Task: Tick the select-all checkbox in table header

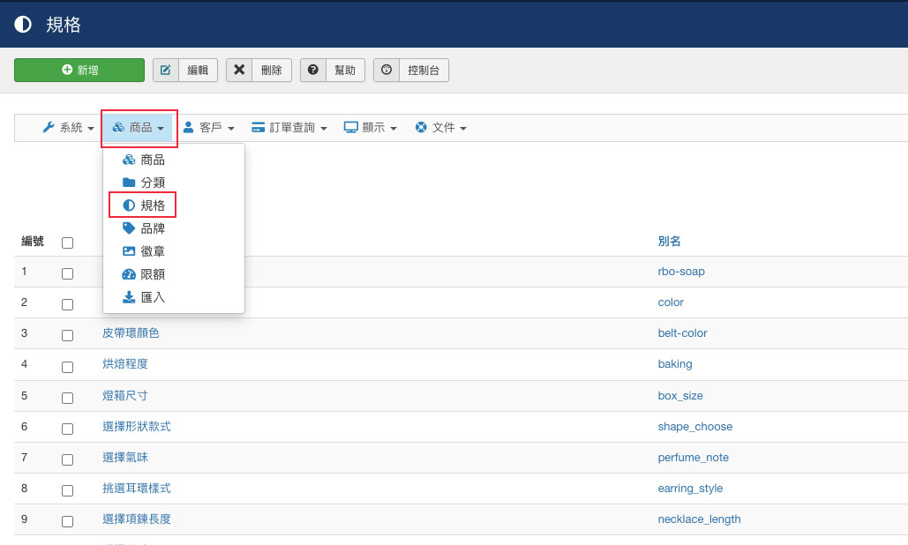Action: [x=67, y=243]
